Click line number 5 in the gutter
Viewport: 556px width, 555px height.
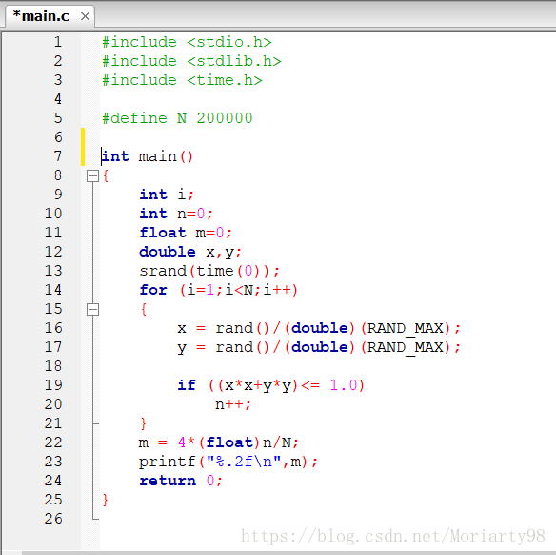pyautogui.click(x=58, y=118)
